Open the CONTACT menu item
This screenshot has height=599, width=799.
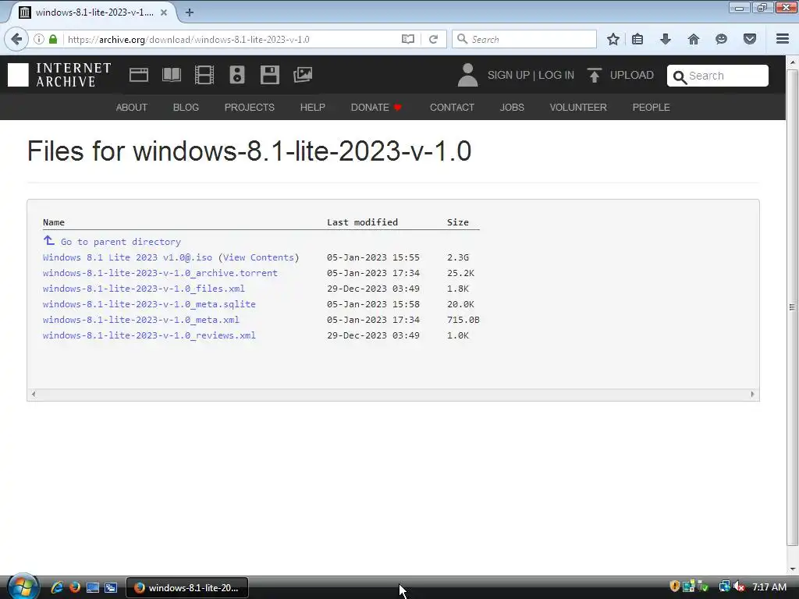pos(452,108)
